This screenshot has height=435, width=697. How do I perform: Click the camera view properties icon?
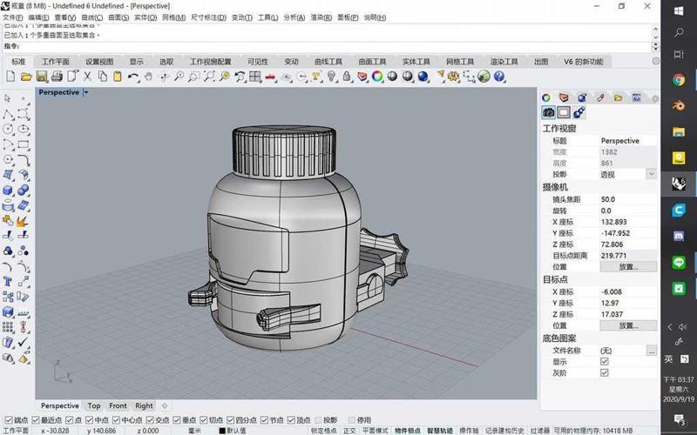tap(548, 112)
